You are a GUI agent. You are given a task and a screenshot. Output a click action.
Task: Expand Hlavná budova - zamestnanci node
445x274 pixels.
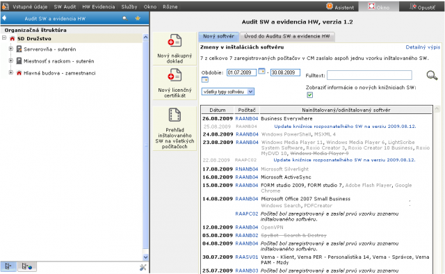click(x=11, y=72)
